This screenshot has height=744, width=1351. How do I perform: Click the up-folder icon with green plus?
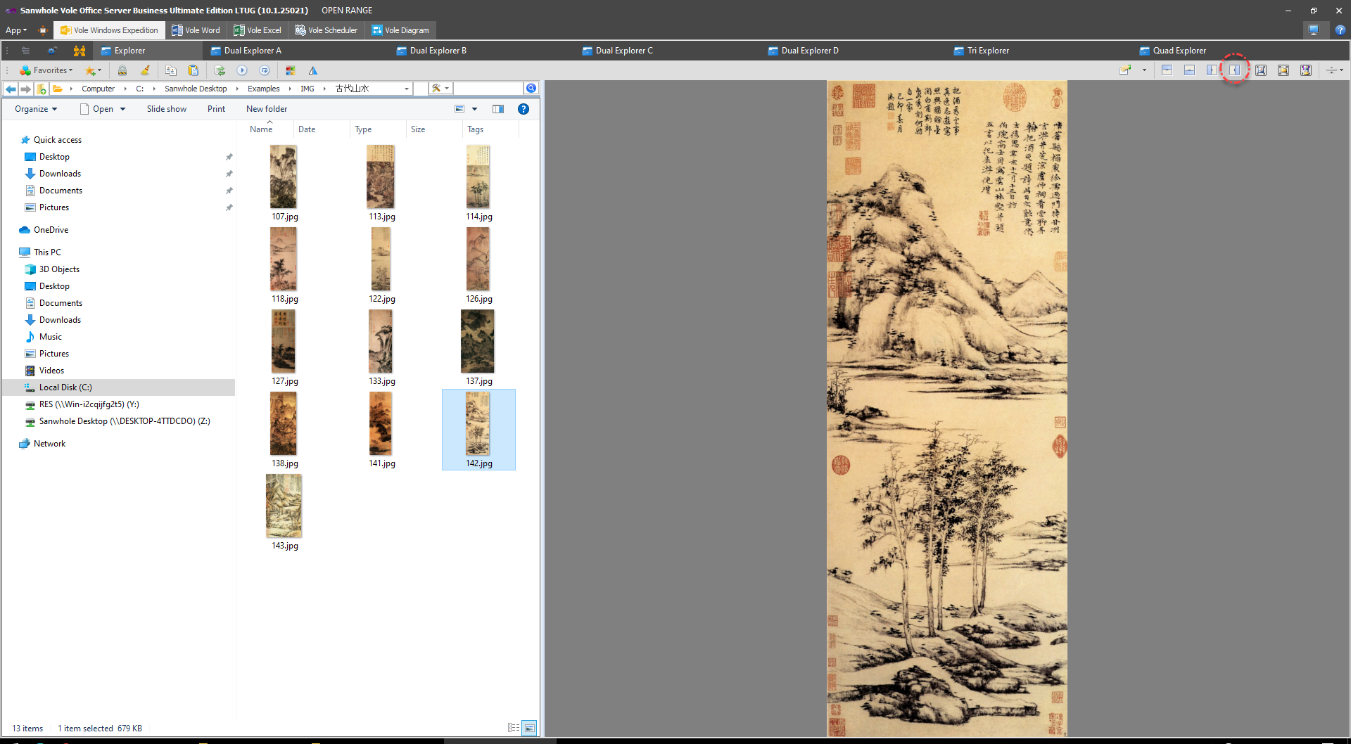click(42, 89)
